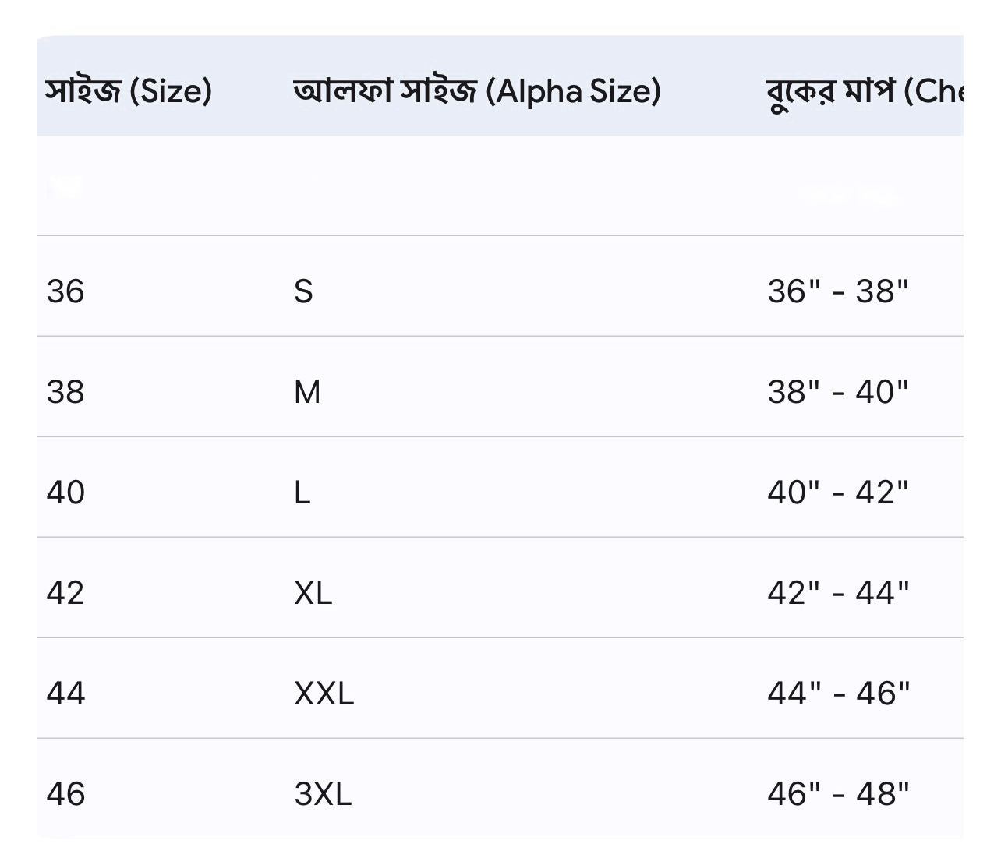Viewport: 1001px width, 858px height.
Task: Click the 38" - 40" chest measurement
Action: [838, 391]
